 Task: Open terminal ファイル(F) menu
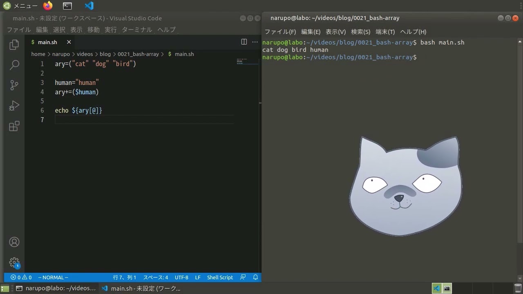(x=280, y=31)
